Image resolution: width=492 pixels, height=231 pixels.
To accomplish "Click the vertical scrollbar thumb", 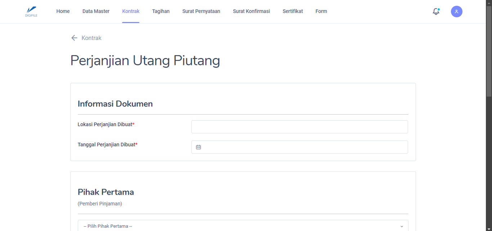I will [x=489, y=50].
